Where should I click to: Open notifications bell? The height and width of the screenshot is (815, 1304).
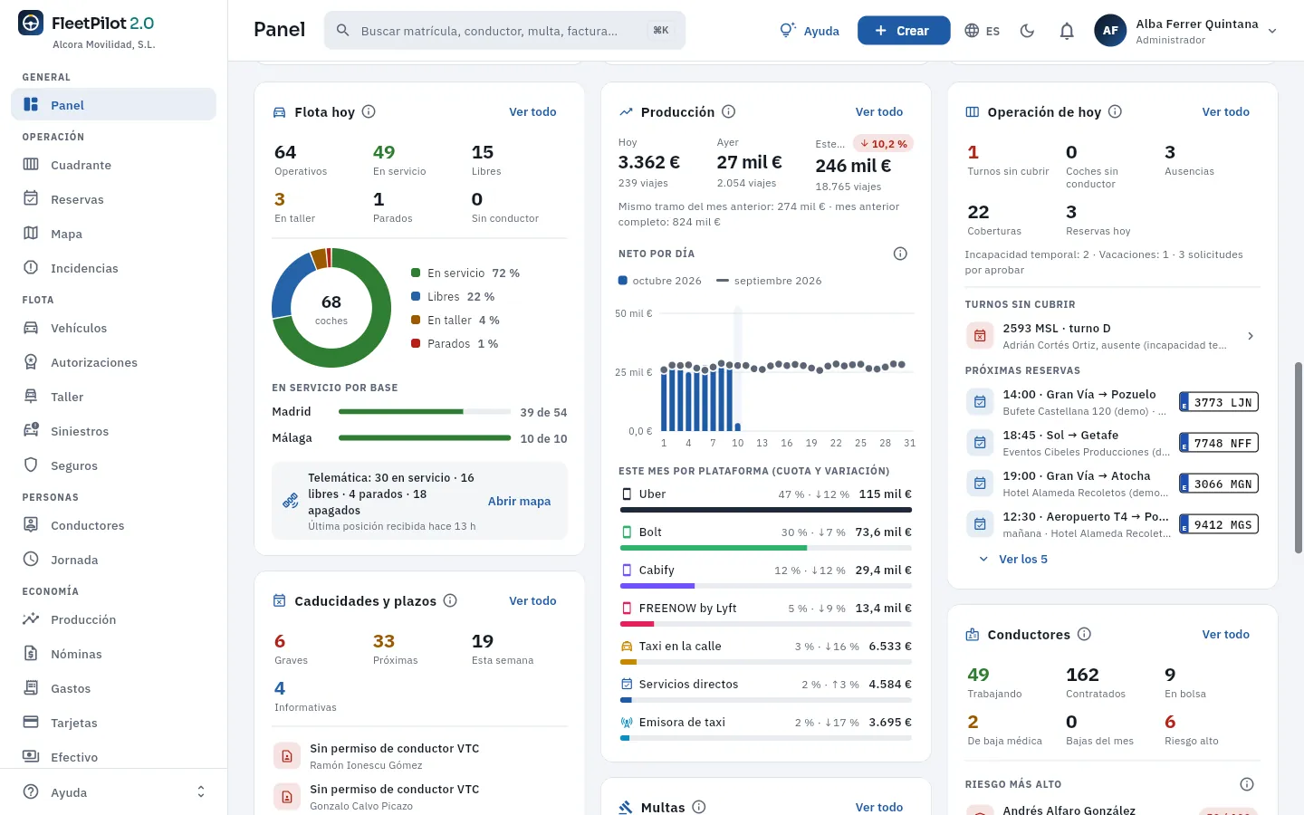[x=1067, y=31]
